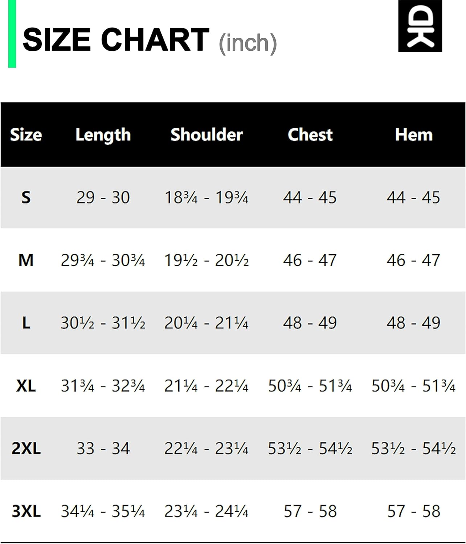
Task: Click the 23¼ - 24¼ shoulder value
Action: (207, 511)
